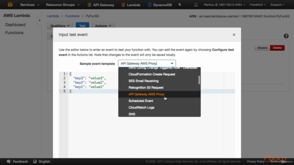Screen dimensions: 294x165
Task: Click the help question mark icon
Action: (286, 36)
